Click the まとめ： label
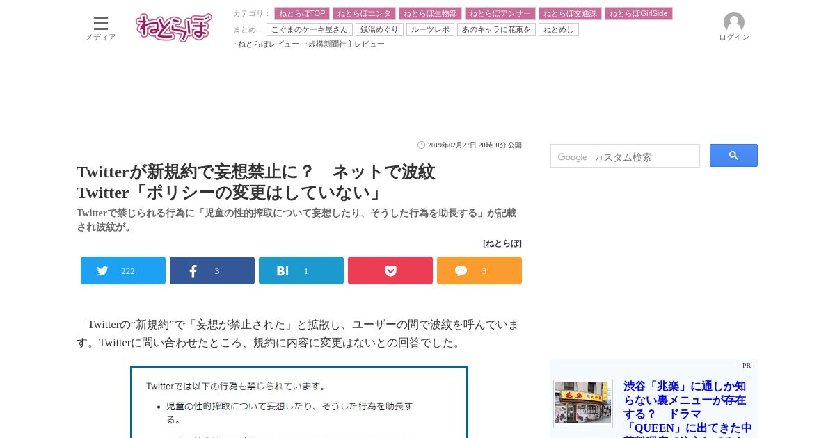Viewport: 835px width, 438px height. (x=248, y=29)
